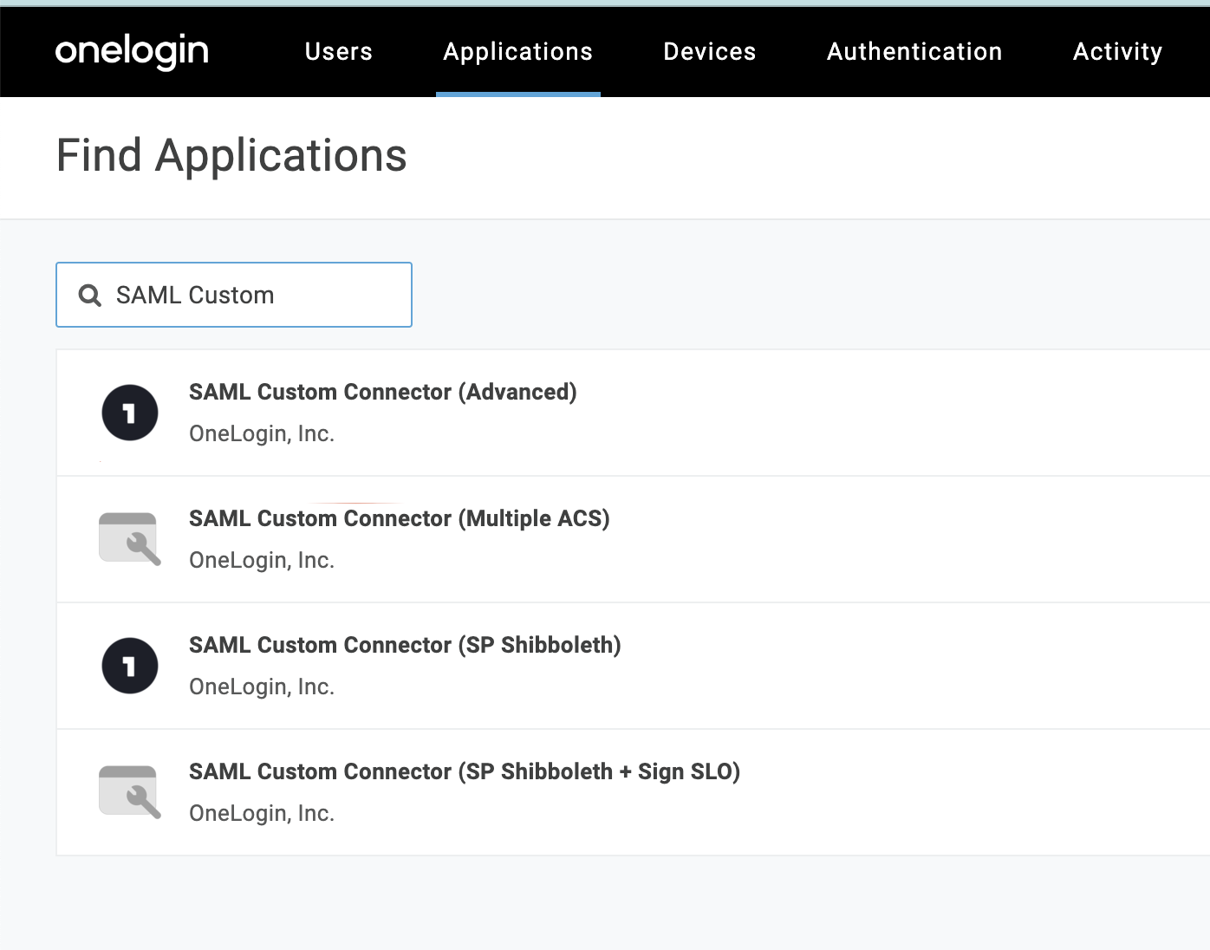Focus the SAML Custom search field
Image resolution: width=1210 pixels, height=950 pixels.
251,296
